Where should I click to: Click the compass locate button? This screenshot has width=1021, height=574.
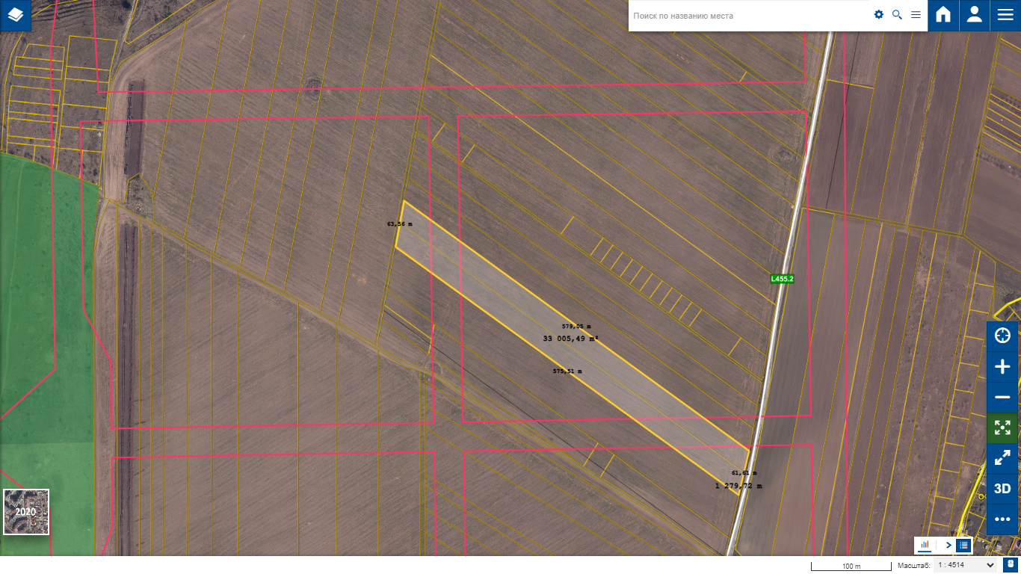[1002, 336]
